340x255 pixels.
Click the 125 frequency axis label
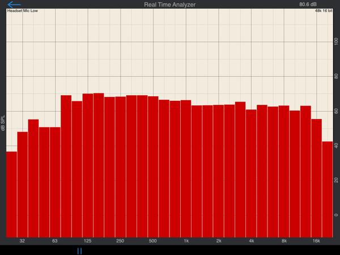(x=88, y=241)
